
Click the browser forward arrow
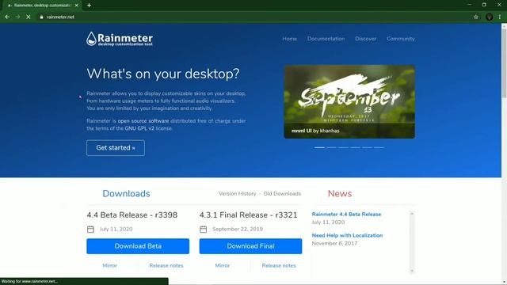coord(17,17)
